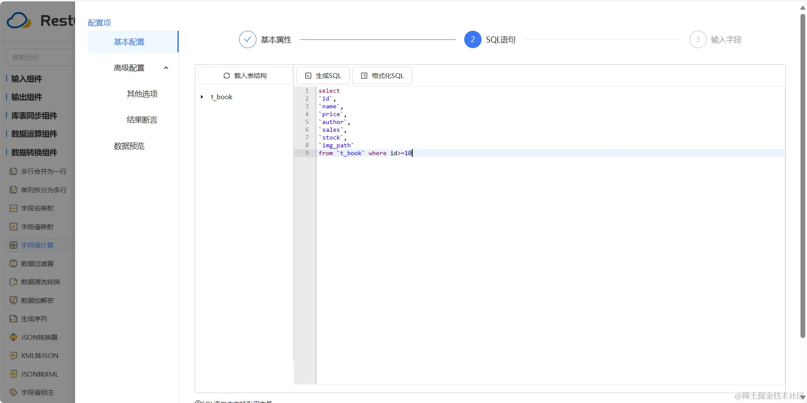This screenshot has height=403, width=807.
Task: Click line number 9 in editor gutter
Action: pyautogui.click(x=307, y=153)
